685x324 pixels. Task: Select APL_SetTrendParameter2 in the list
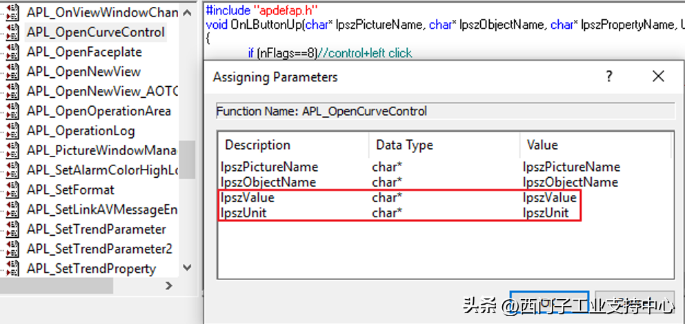[99, 249]
